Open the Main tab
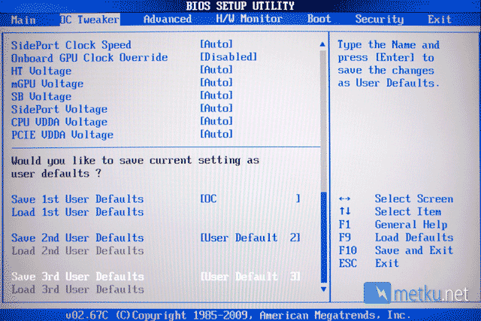This screenshot has width=481, height=321. (23, 20)
